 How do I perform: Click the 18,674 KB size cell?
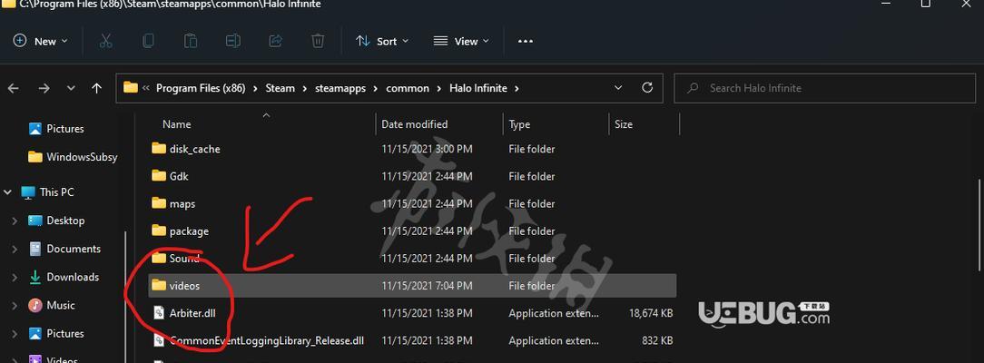(x=651, y=313)
